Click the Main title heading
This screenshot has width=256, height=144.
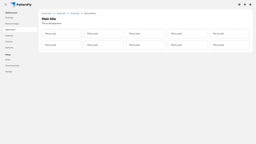coord(49,19)
